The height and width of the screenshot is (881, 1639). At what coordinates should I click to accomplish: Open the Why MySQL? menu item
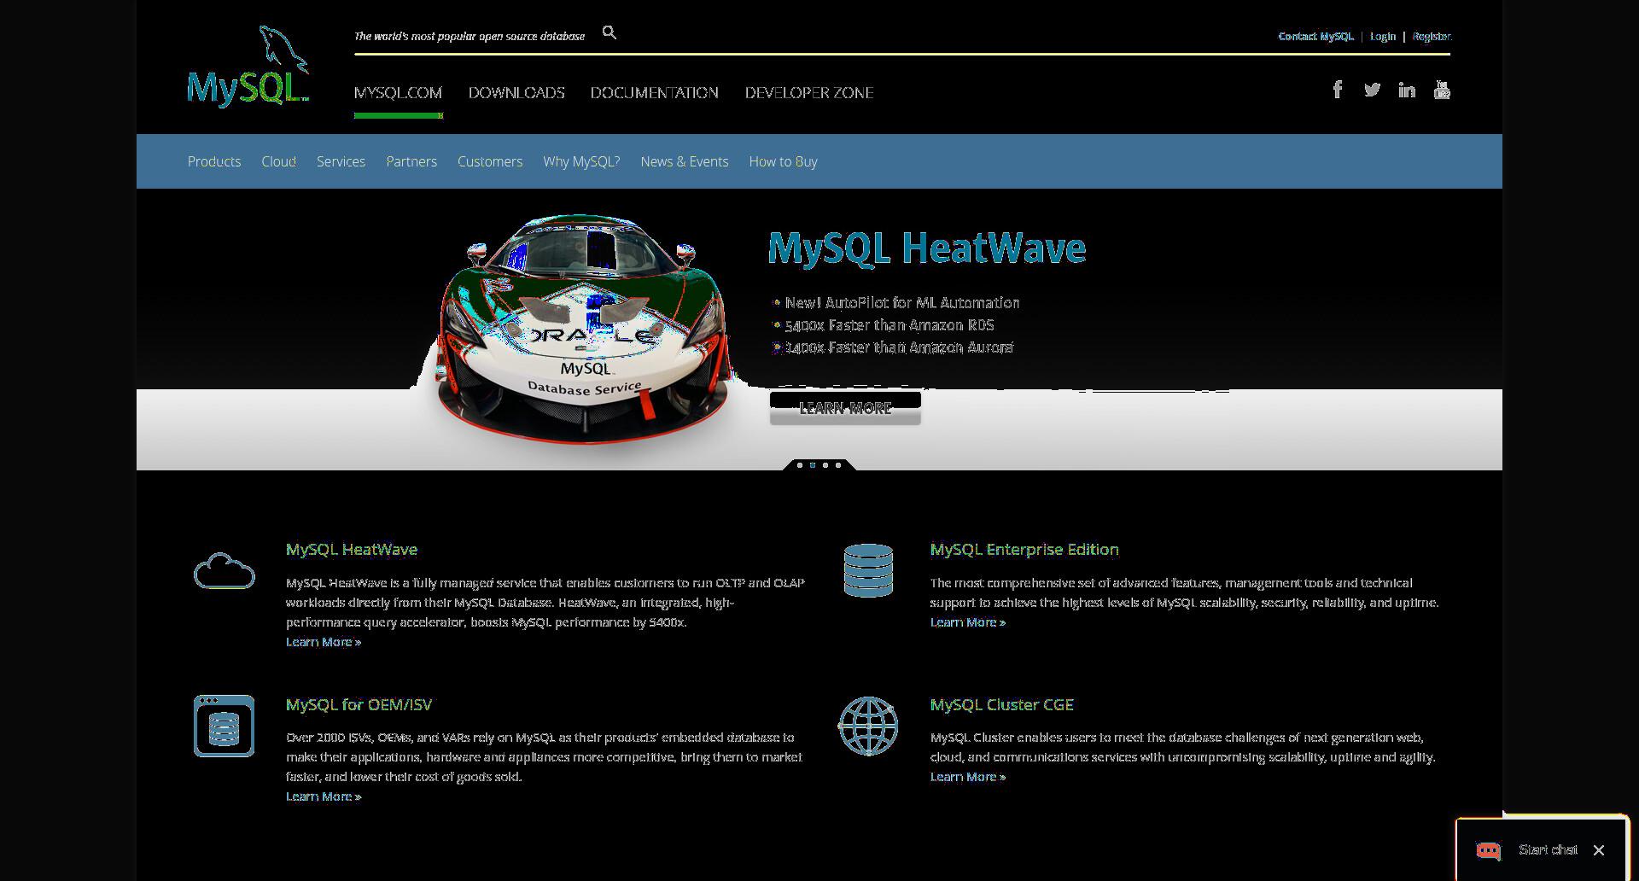581,161
